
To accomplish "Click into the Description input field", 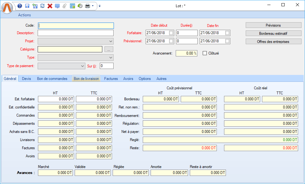I will (x=76, y=33).
